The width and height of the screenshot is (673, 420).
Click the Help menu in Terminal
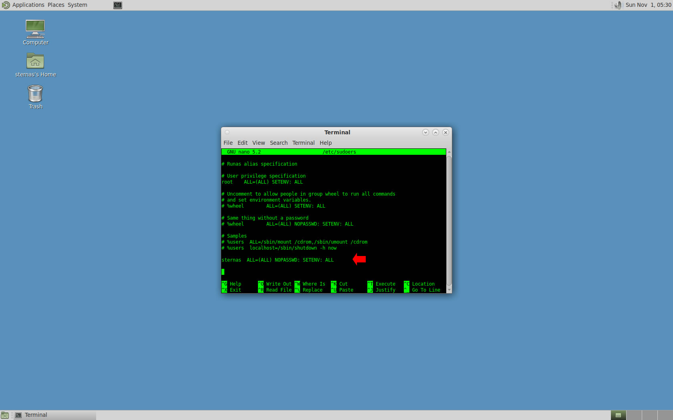tap(325, 143)
